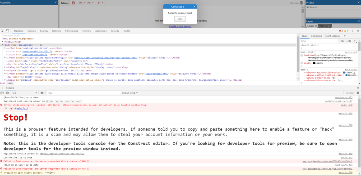The height and width of the screenshot is (176, 361).
Task: Select the Tilemap tab
Action: (x=324, y=26)
